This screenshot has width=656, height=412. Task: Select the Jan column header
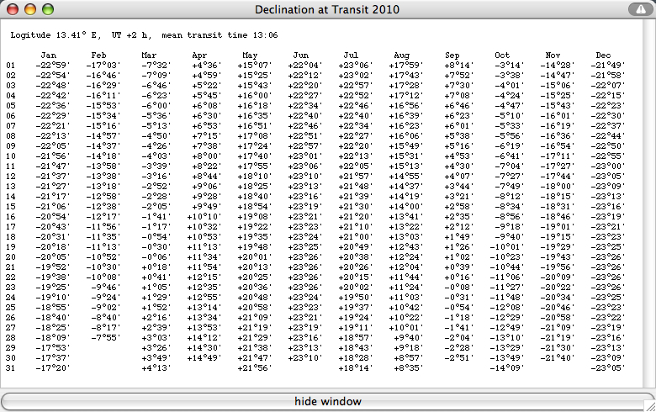point(49,55)
